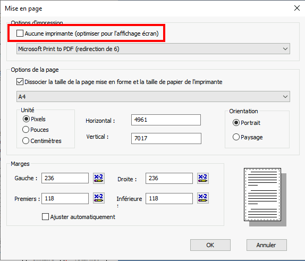
Task: Check Ajuster automatiquement option
Action: coord(45,217)
